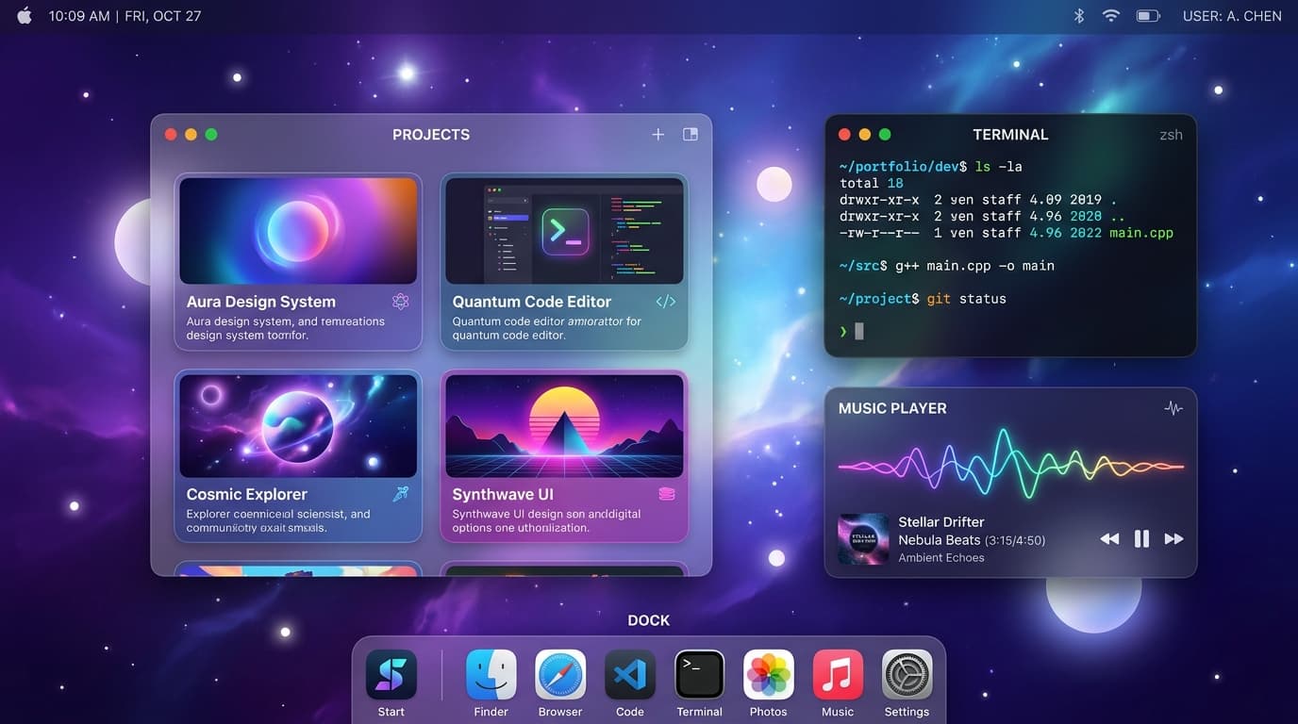
Task: Click the "g++ main.cpp -o main" command line
Action: click(x=976, y=266)
